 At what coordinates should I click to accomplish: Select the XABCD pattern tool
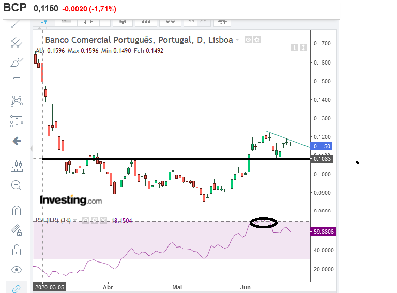(x=17, y=101)
